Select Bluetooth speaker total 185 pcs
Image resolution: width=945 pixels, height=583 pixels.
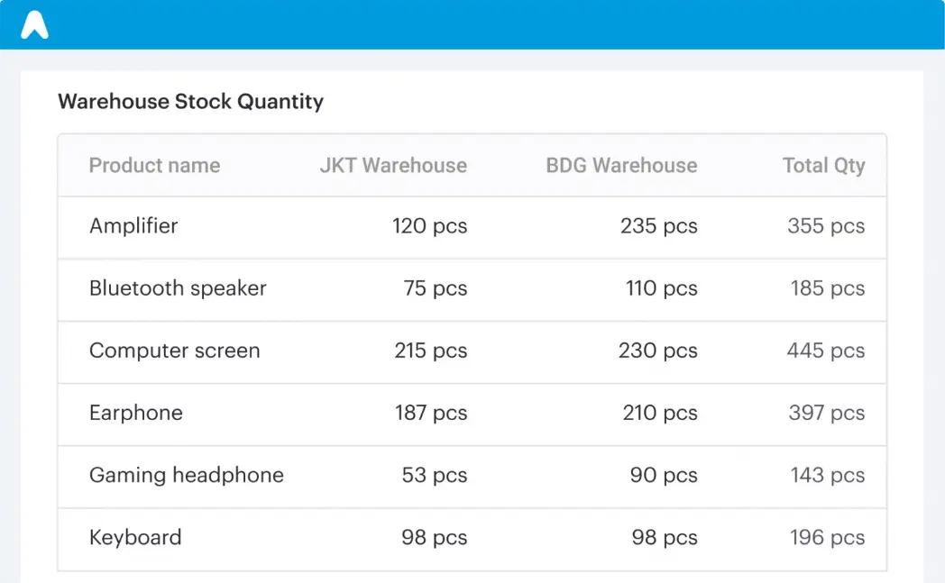(x=827, y=288)
